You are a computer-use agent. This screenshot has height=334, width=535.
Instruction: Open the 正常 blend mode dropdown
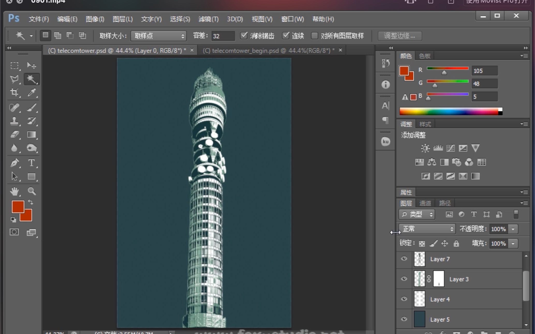pyautogui.click(x=427, y=229)
